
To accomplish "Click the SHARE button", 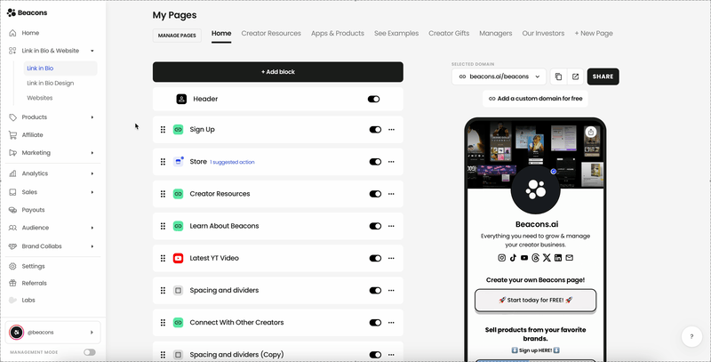I will 603,76.
